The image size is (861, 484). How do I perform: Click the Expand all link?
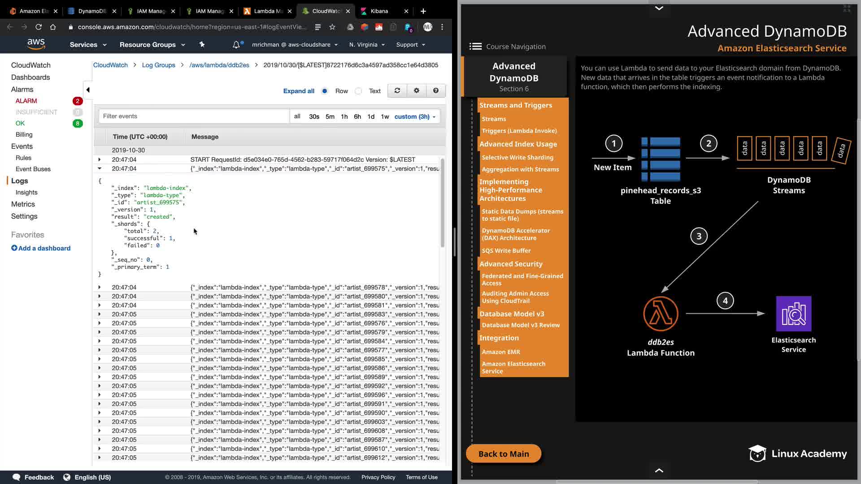tap(299, 91)
